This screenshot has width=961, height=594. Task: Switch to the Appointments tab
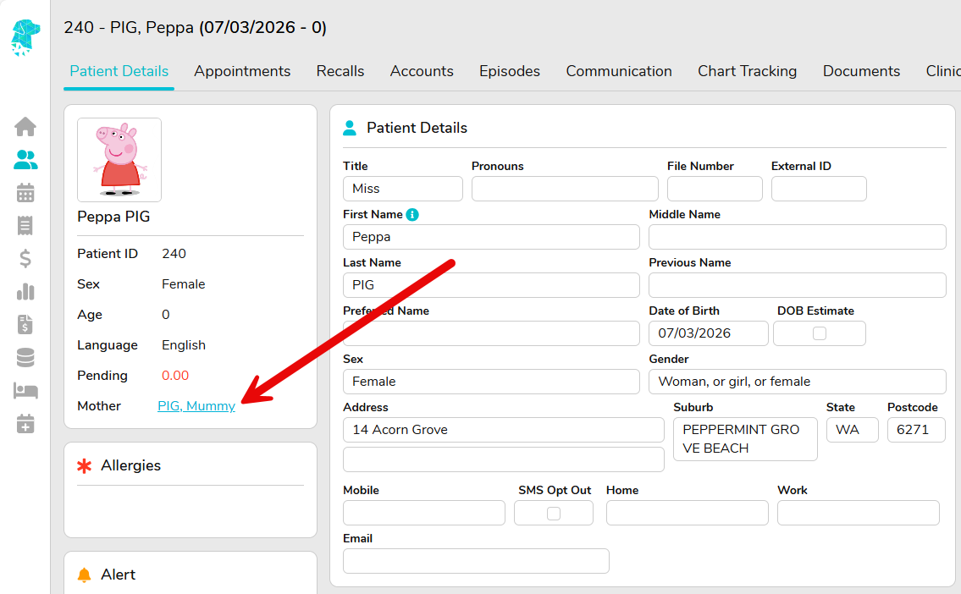242,71
